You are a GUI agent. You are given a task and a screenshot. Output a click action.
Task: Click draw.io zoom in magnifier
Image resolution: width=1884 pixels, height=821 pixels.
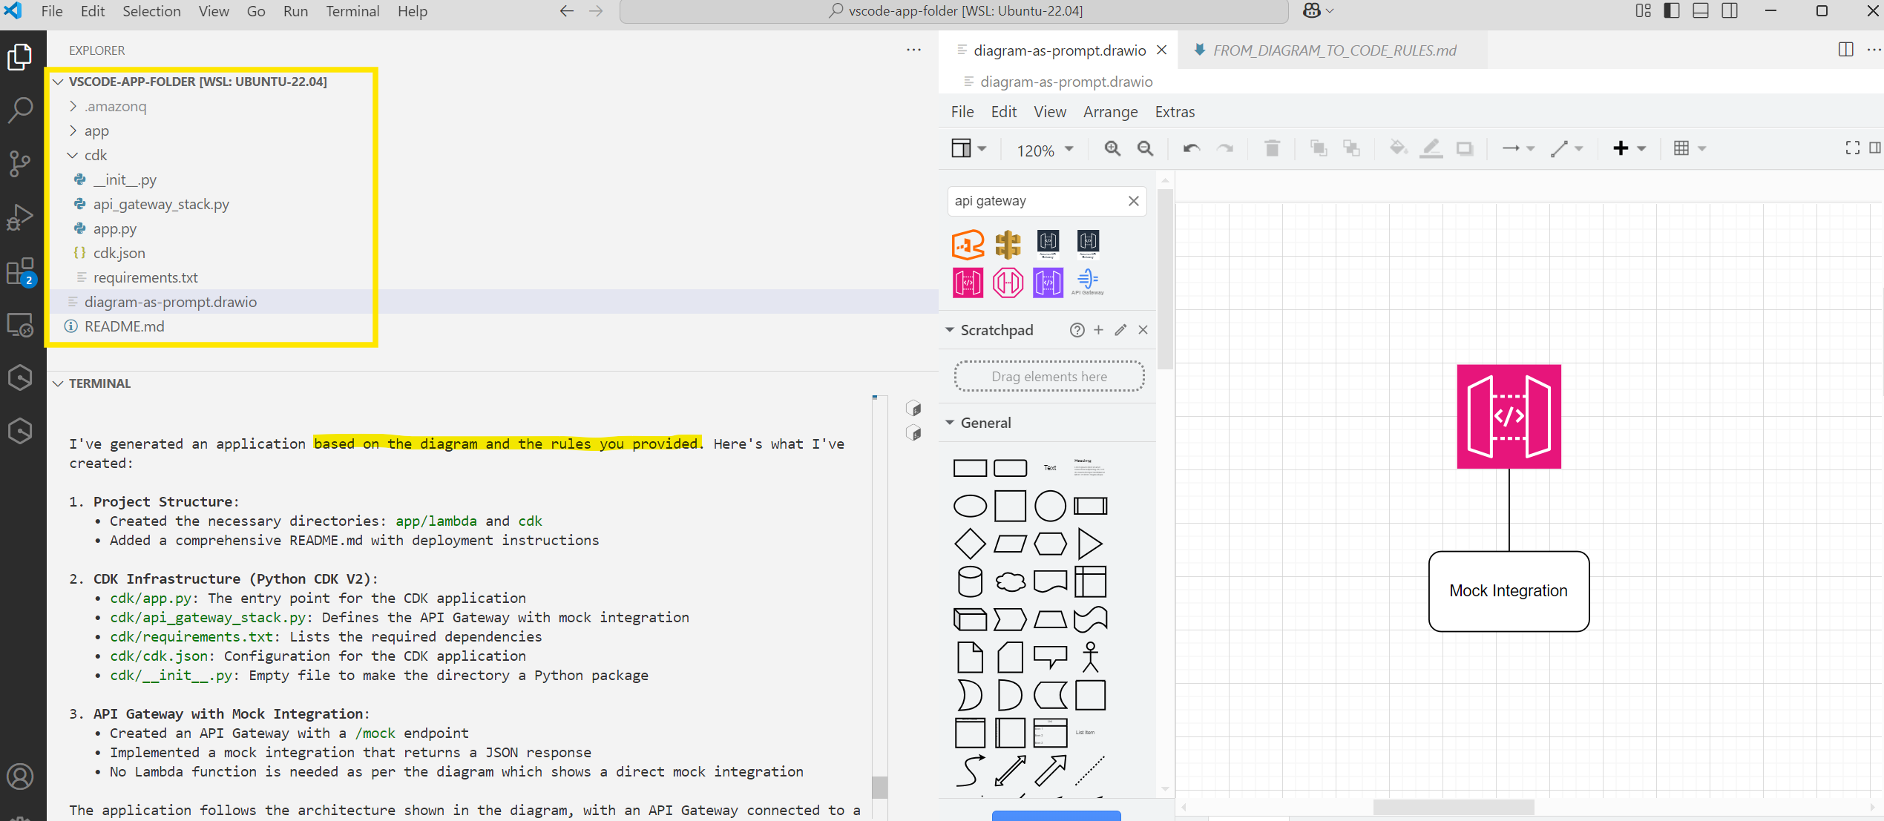tap(1112, 148)
